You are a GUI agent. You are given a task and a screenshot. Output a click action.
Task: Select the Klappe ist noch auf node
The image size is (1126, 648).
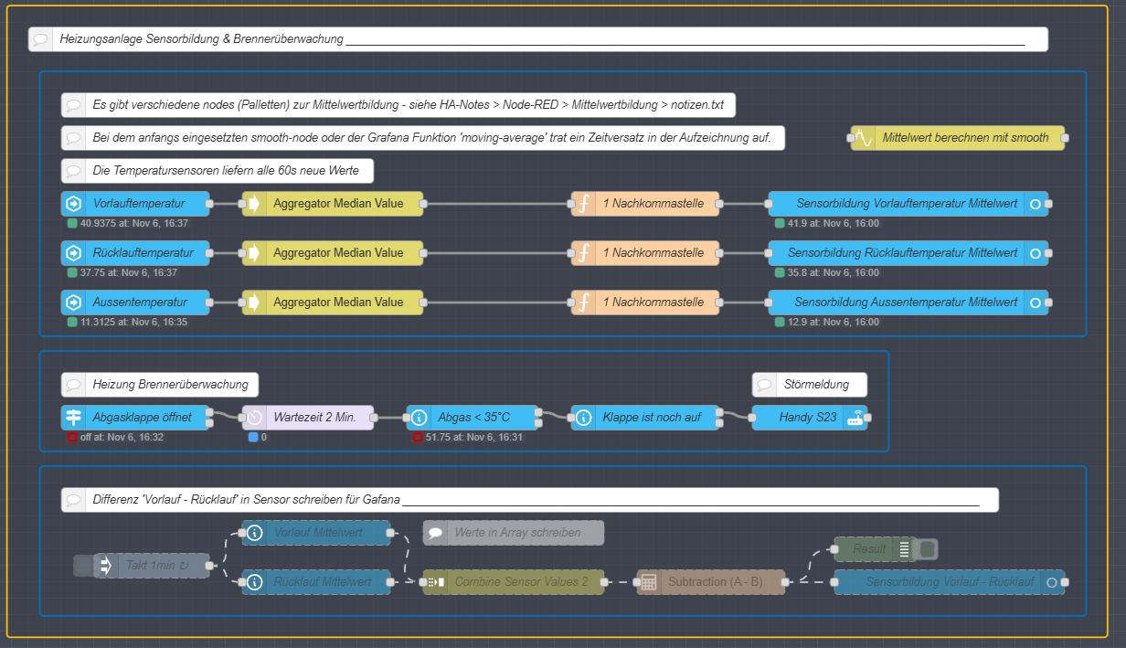[x=652, y=418]
